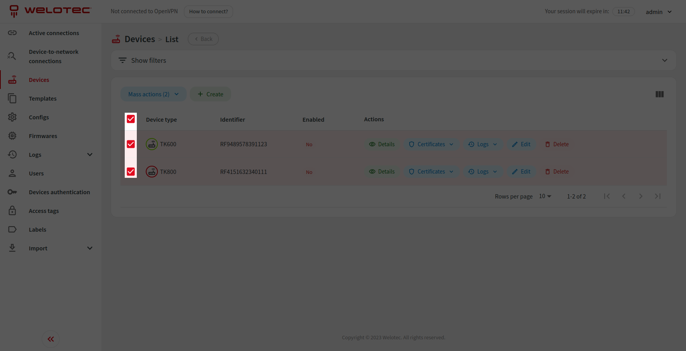Uncheck the select-all devices checkbox
Screen dimensions: 686x351
click(131, 119)
